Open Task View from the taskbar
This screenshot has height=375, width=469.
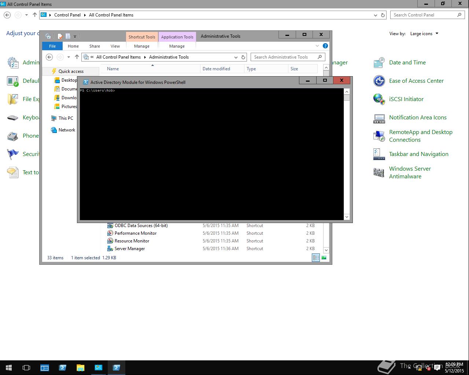(26, 368)
